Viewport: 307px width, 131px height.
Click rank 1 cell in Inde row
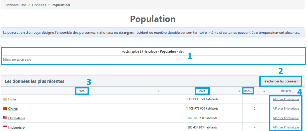point(255,99)
